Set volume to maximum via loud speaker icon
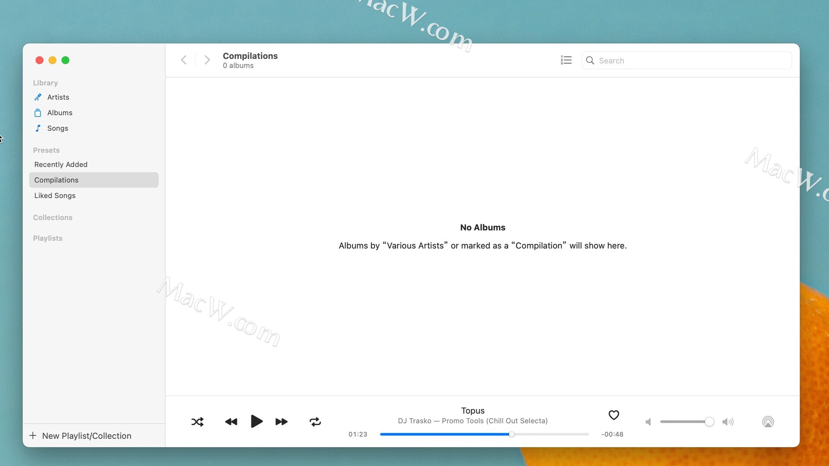 point(728,422)
